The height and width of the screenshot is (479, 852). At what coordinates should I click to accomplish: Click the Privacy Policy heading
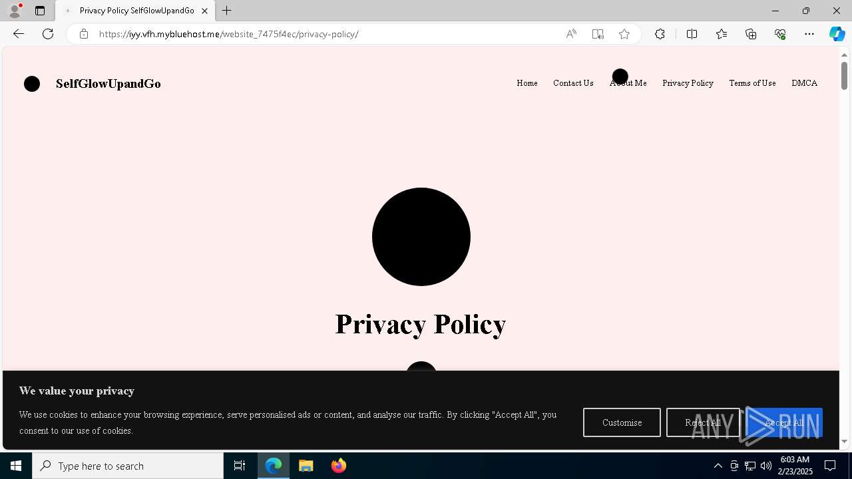[421, 324]
